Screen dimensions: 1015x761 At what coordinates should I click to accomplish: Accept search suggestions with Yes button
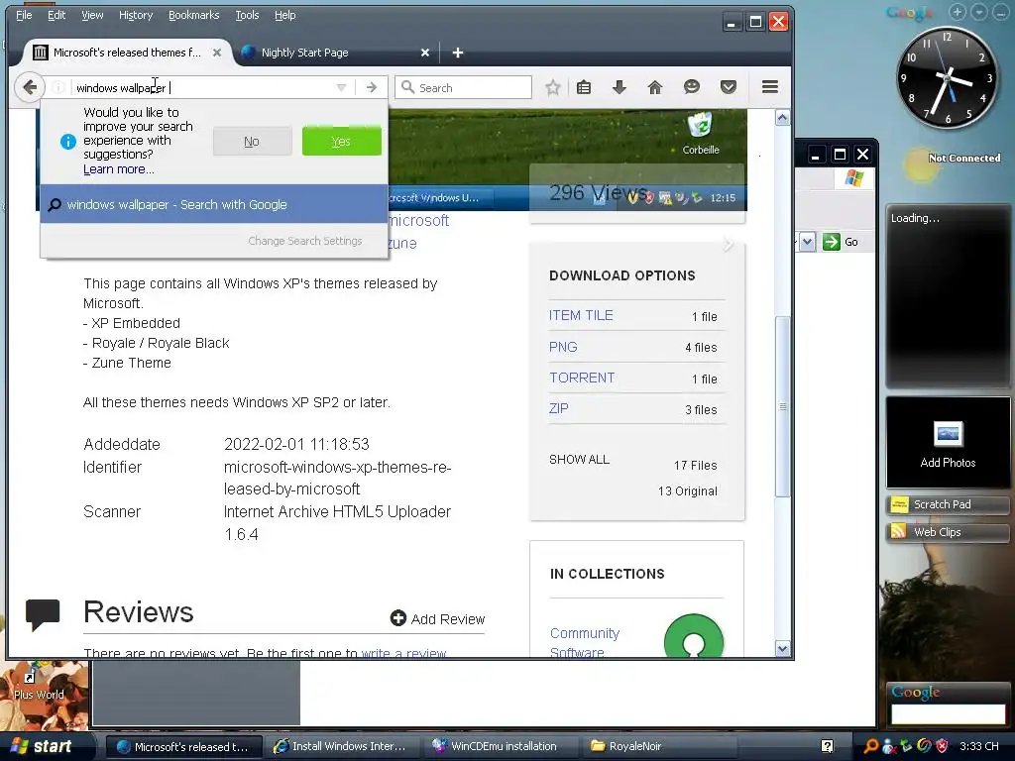click(x=341, y=141)
